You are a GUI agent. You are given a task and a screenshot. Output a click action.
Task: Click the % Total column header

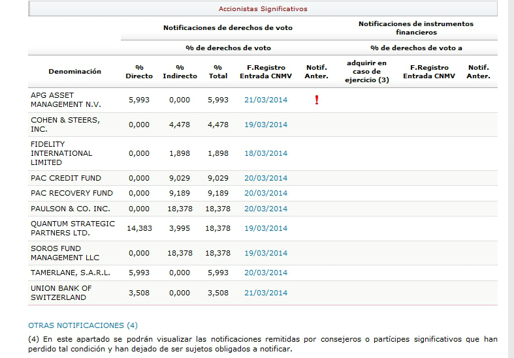[x=218, y=72]
